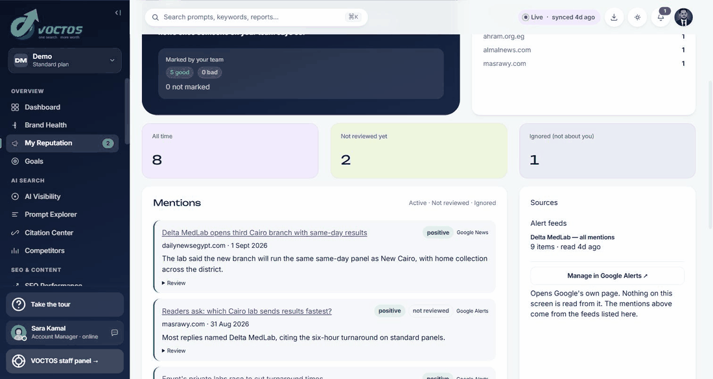Open Prompt Explorer
This screenshot has height=379, width=713.
pos(62,214)
